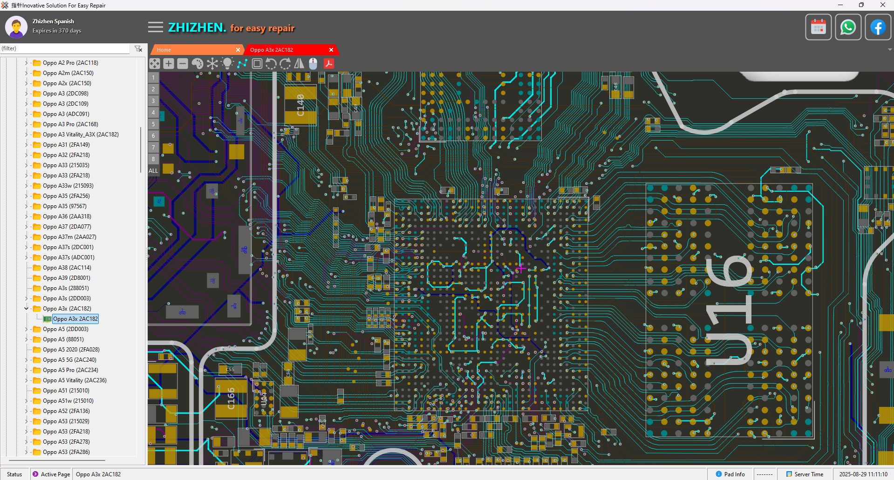Show layer 5 of the board

point(153,124)
